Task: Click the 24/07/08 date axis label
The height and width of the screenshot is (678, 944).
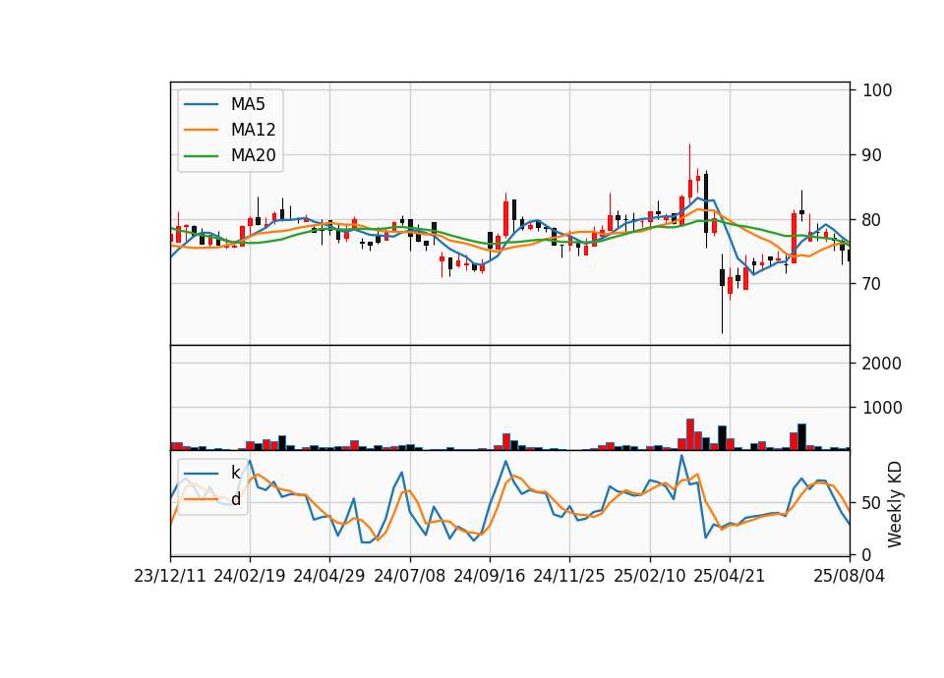Action: click(x=409, y=576)
